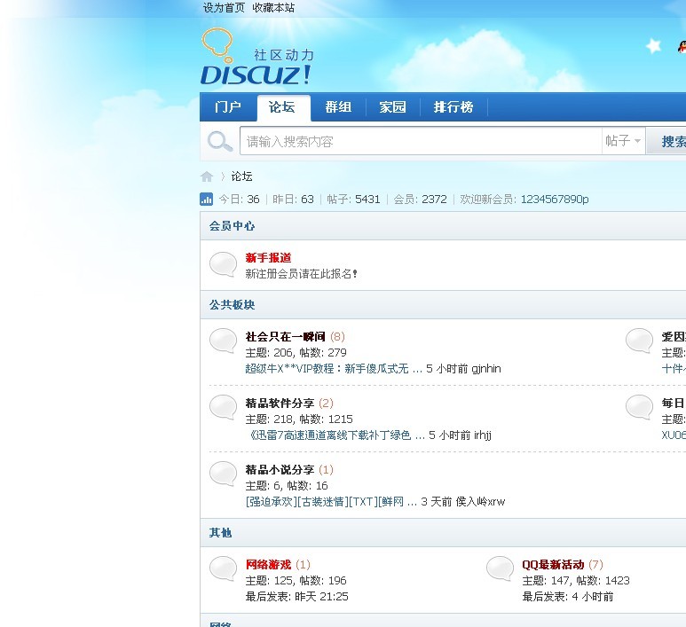The width and height of the screenshot is (686, 627).
Task: Open the 迅雷7高速通道离线下载补丁 post
Action: coord(335,435)
